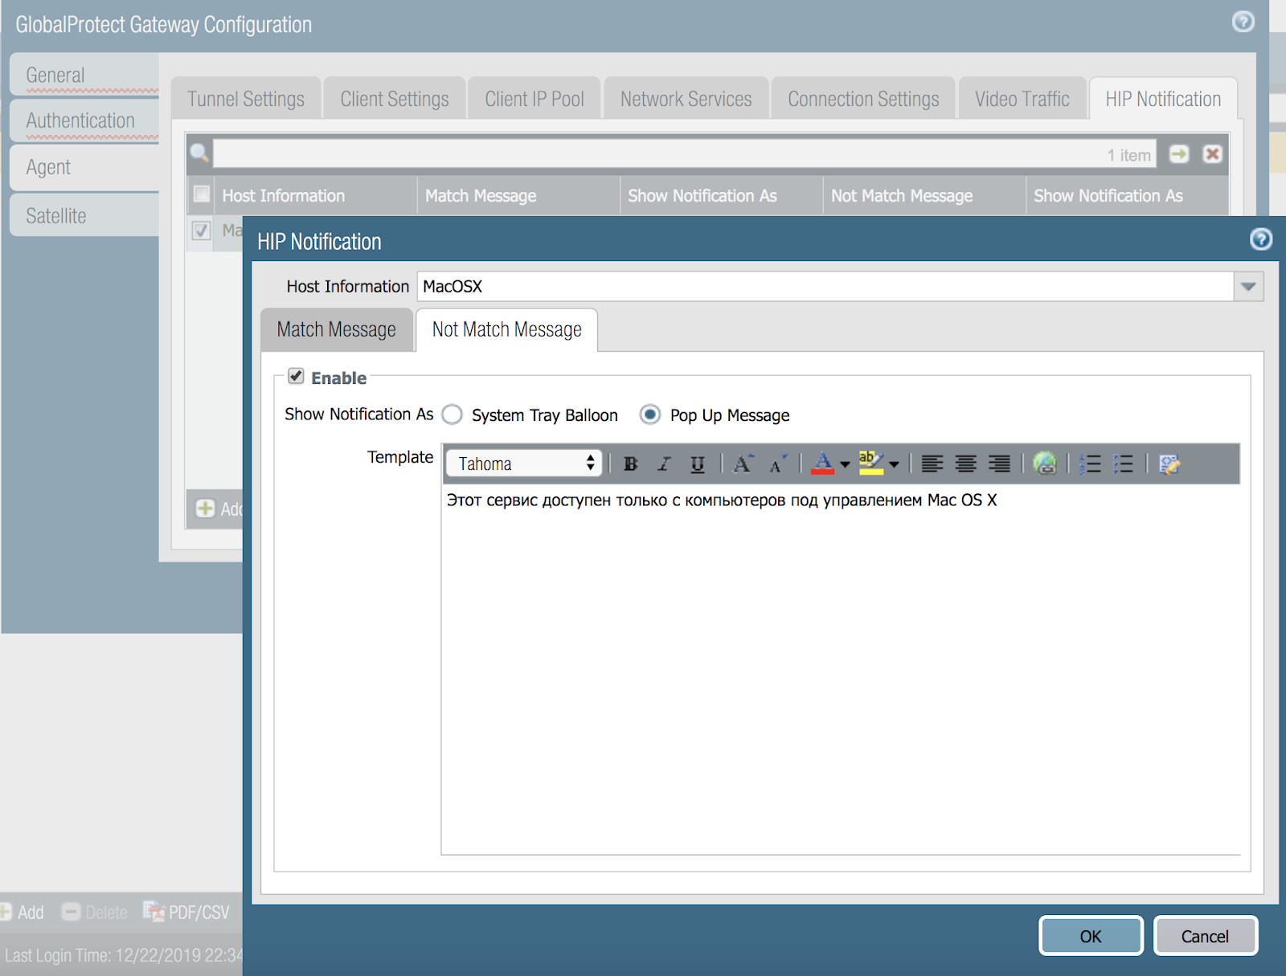Click the table filter search field
The height and width of the screenshot is (976, 1286).
(x=685, y=154)
